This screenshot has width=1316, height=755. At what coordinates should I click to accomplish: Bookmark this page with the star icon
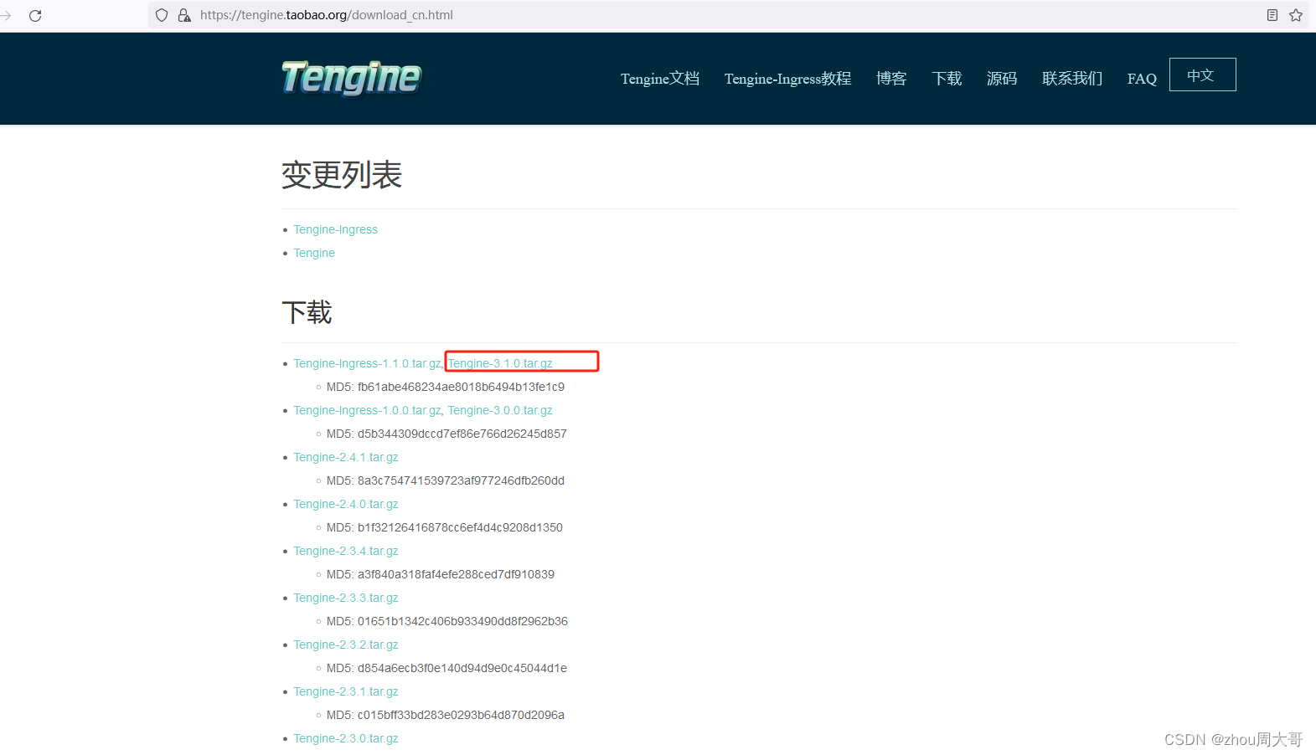tap(1296, 15)
